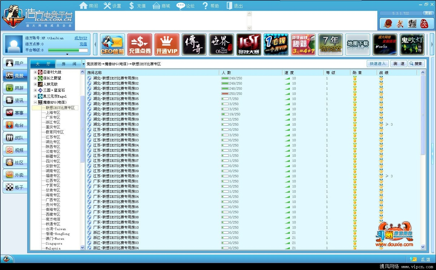Viewport: 436px width, 270px height.
Task: Select 电台 in left sidebar
Action: (15, 125)
